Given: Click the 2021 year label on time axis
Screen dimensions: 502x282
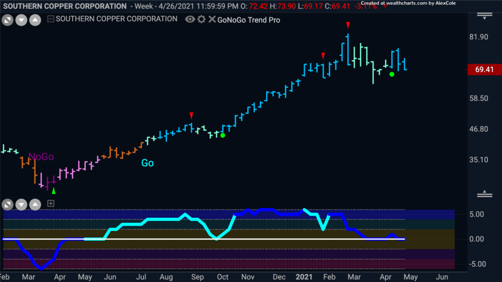Looking at the screenshot, I should coord(304,277).
